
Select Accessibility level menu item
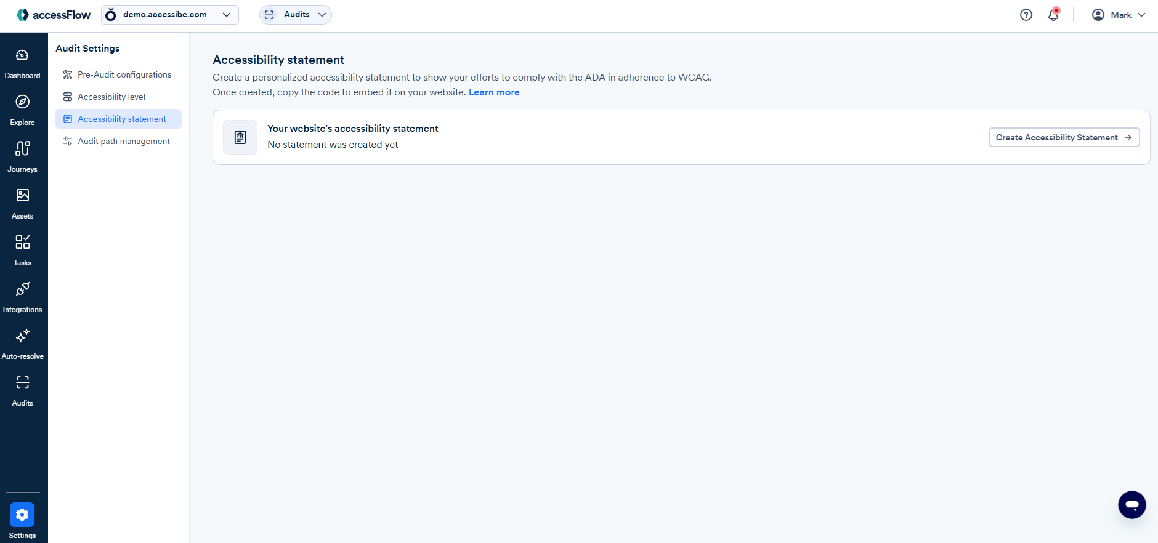click(x=118, y=97)
